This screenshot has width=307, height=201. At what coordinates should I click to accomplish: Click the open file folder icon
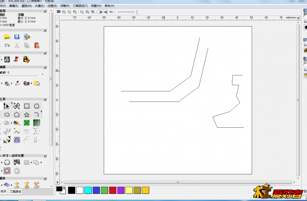[x=7, y=36]
